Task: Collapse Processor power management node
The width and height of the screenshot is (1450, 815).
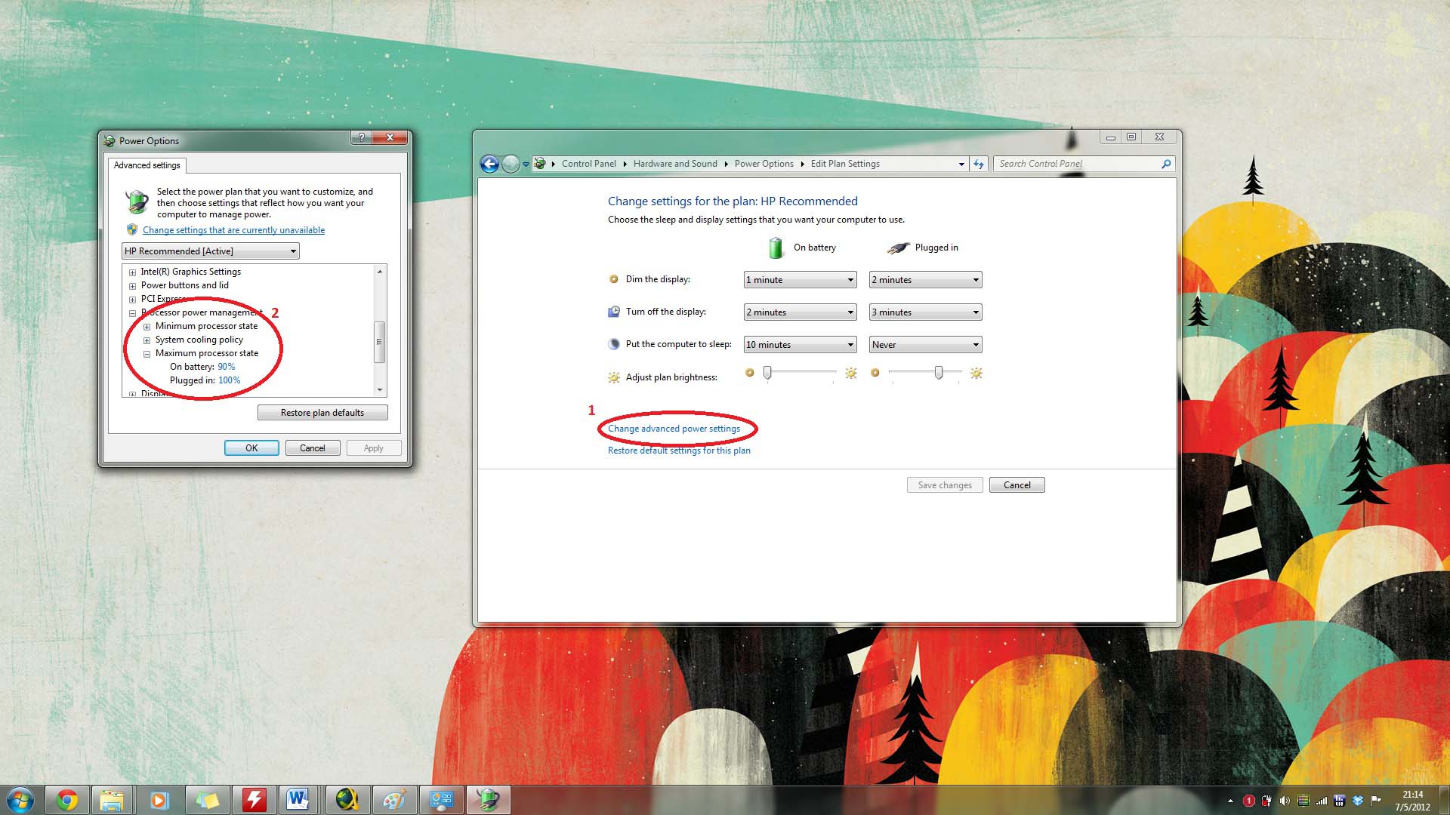Action: [132, 313]
